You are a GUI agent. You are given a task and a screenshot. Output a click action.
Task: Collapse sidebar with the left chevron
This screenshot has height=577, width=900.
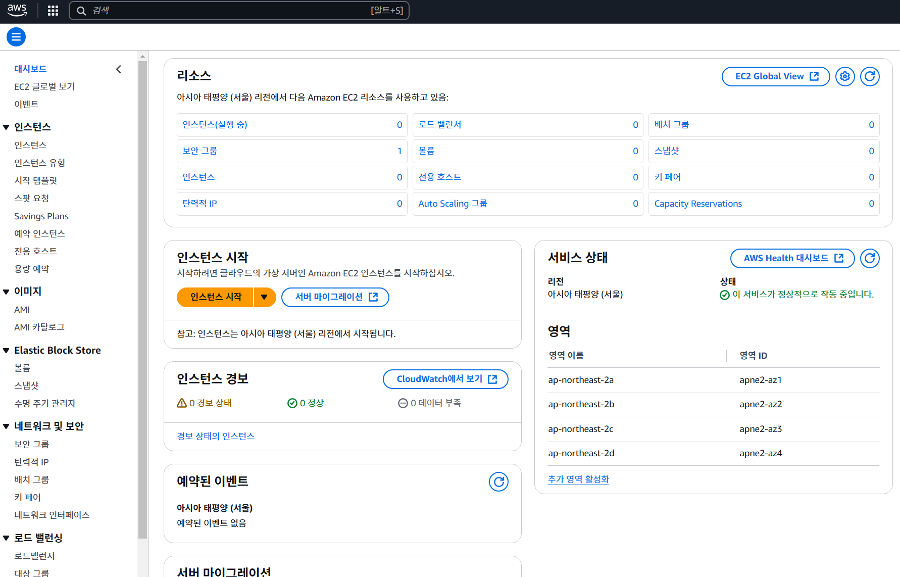(x=119, y=69)
